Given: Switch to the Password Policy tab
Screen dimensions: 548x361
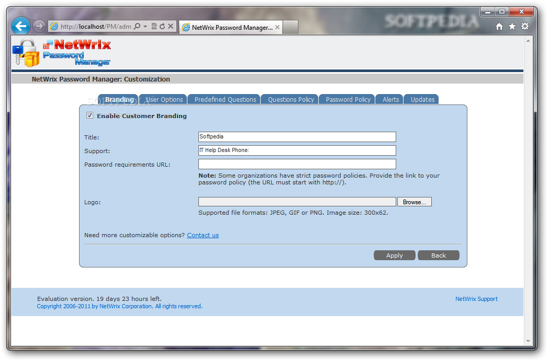Looking at the screenshot, I should click(x=348, y=99).
